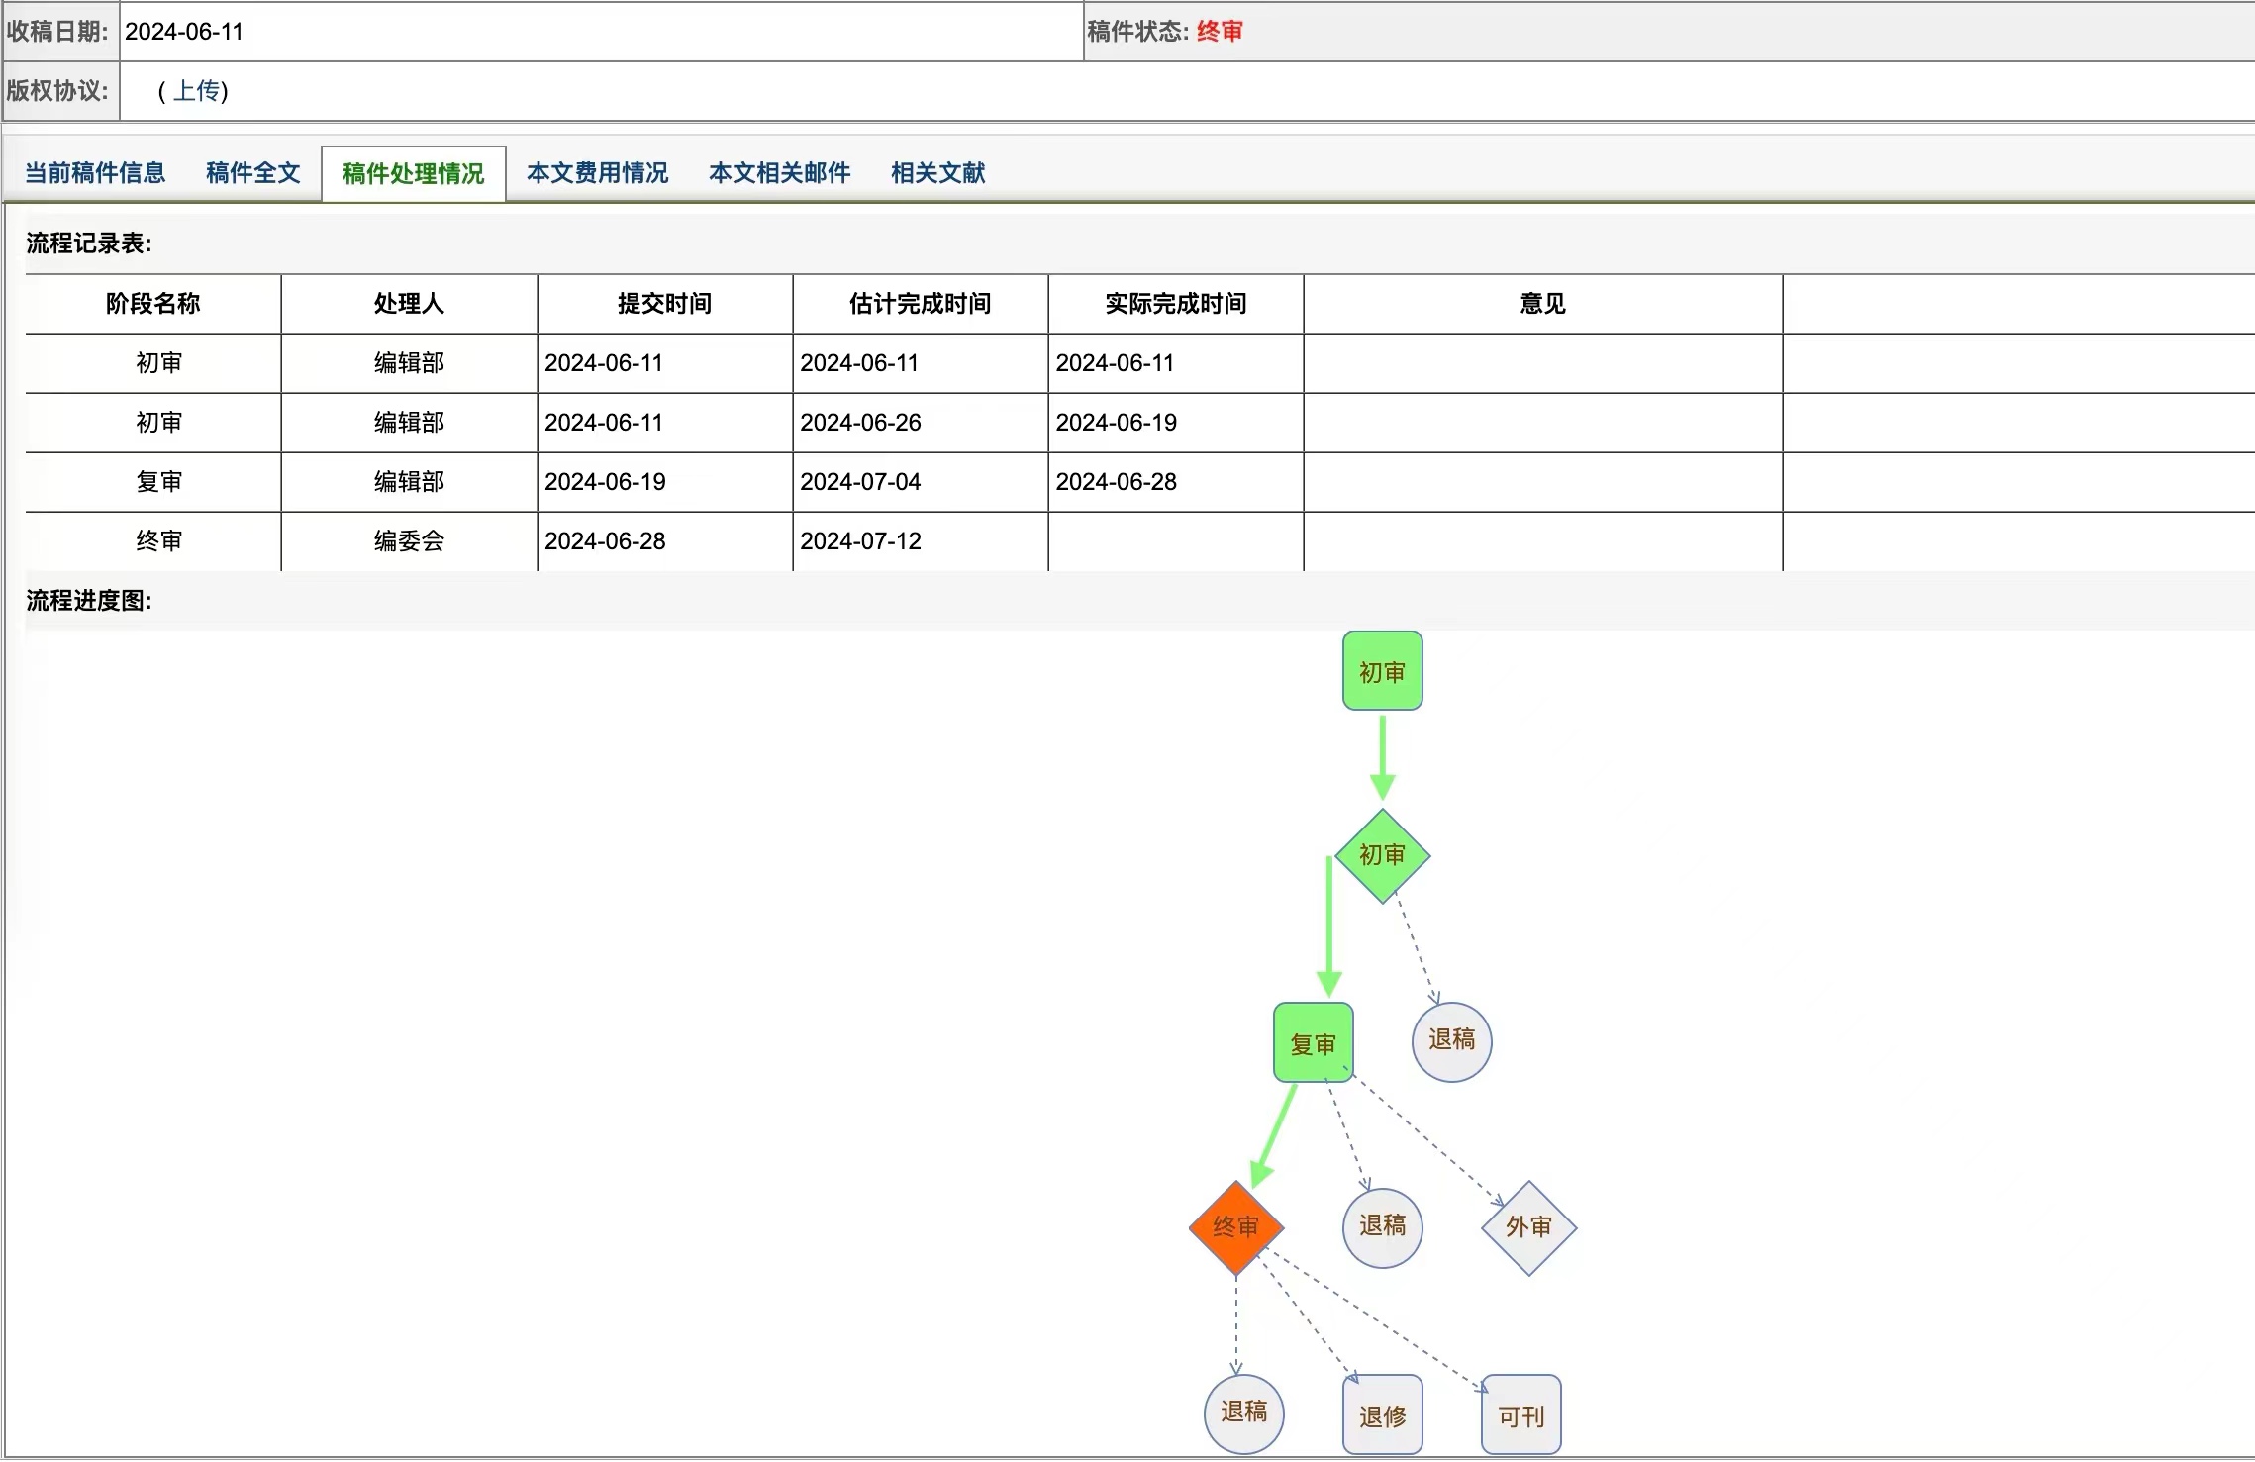The image size is (2255, 1462).
Task: Click the 退修 node in flowchart
Action: point(1382,1415)
